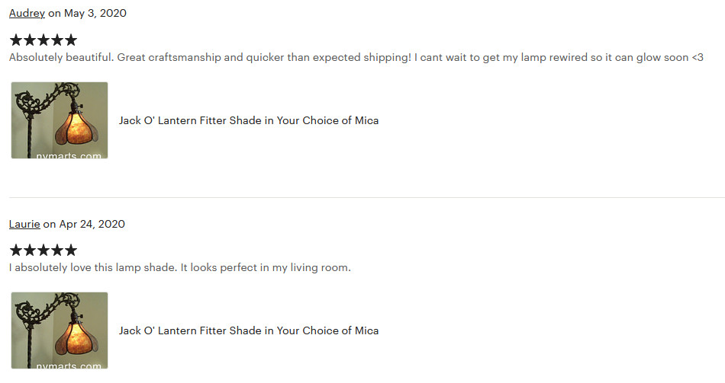
Task: Click Audrey's "Absolutely beautiful" review text
Action: pos(356,58)
